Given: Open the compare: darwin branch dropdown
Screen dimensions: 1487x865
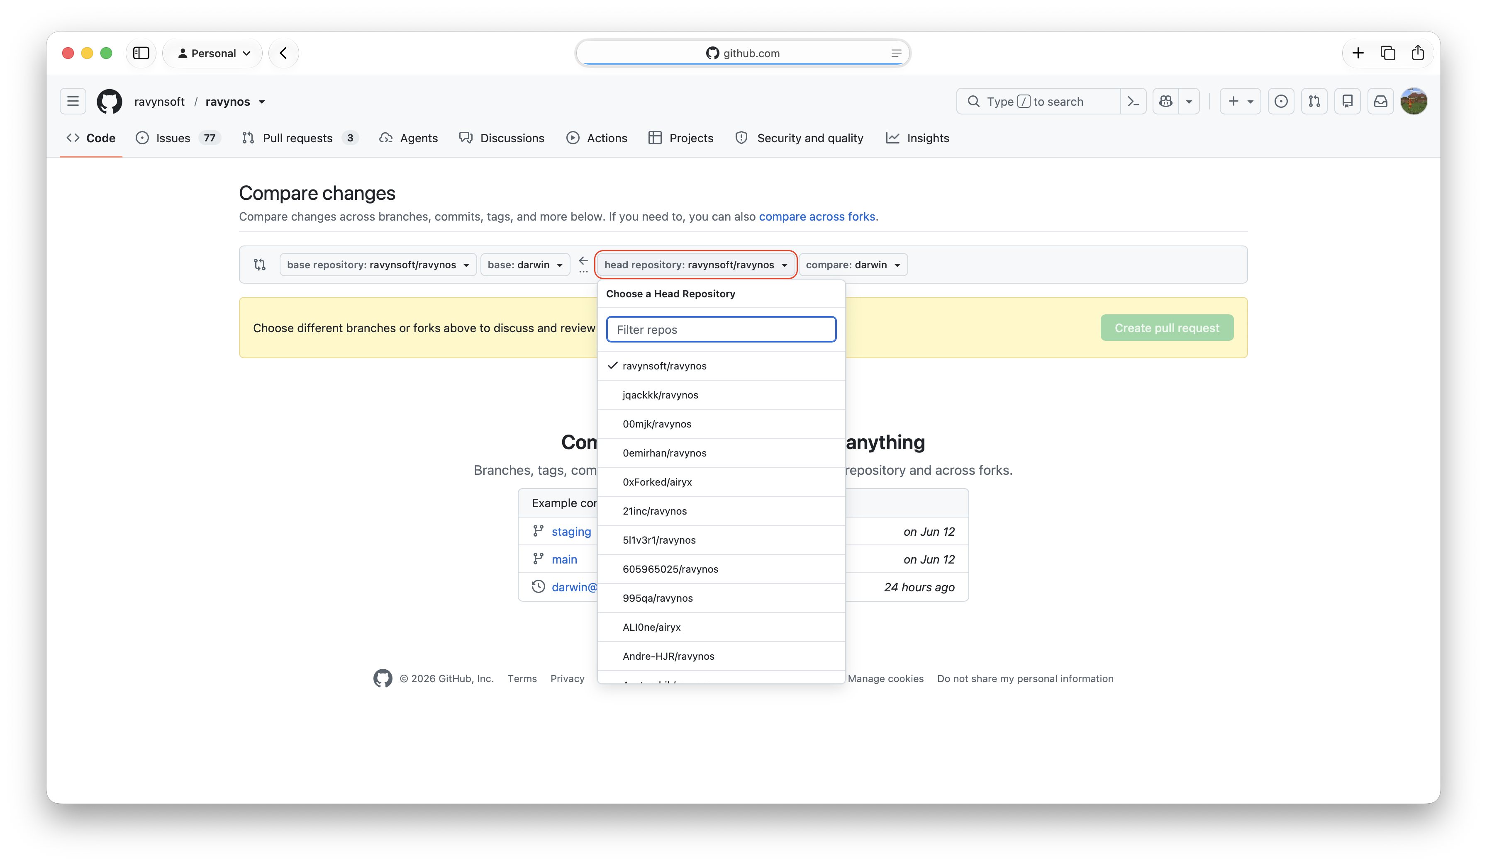Looking at the screenshot, I should 853,265.
